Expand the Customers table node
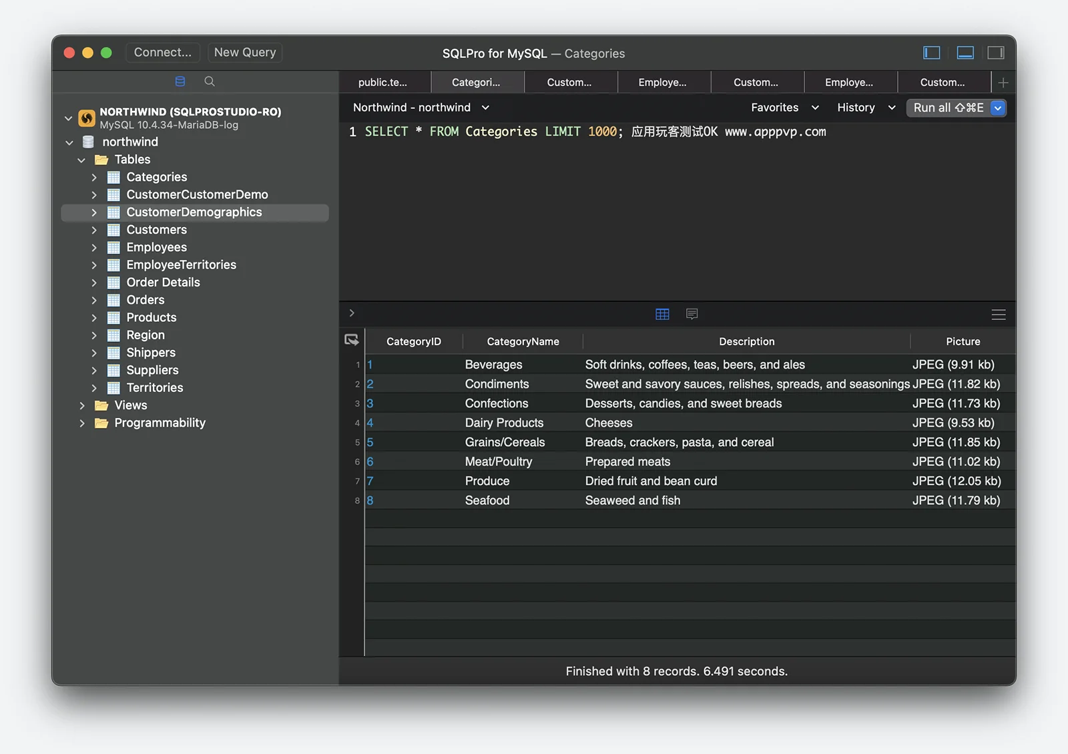Viewport: 1068px width, 754px height. (x=94, y=230)
